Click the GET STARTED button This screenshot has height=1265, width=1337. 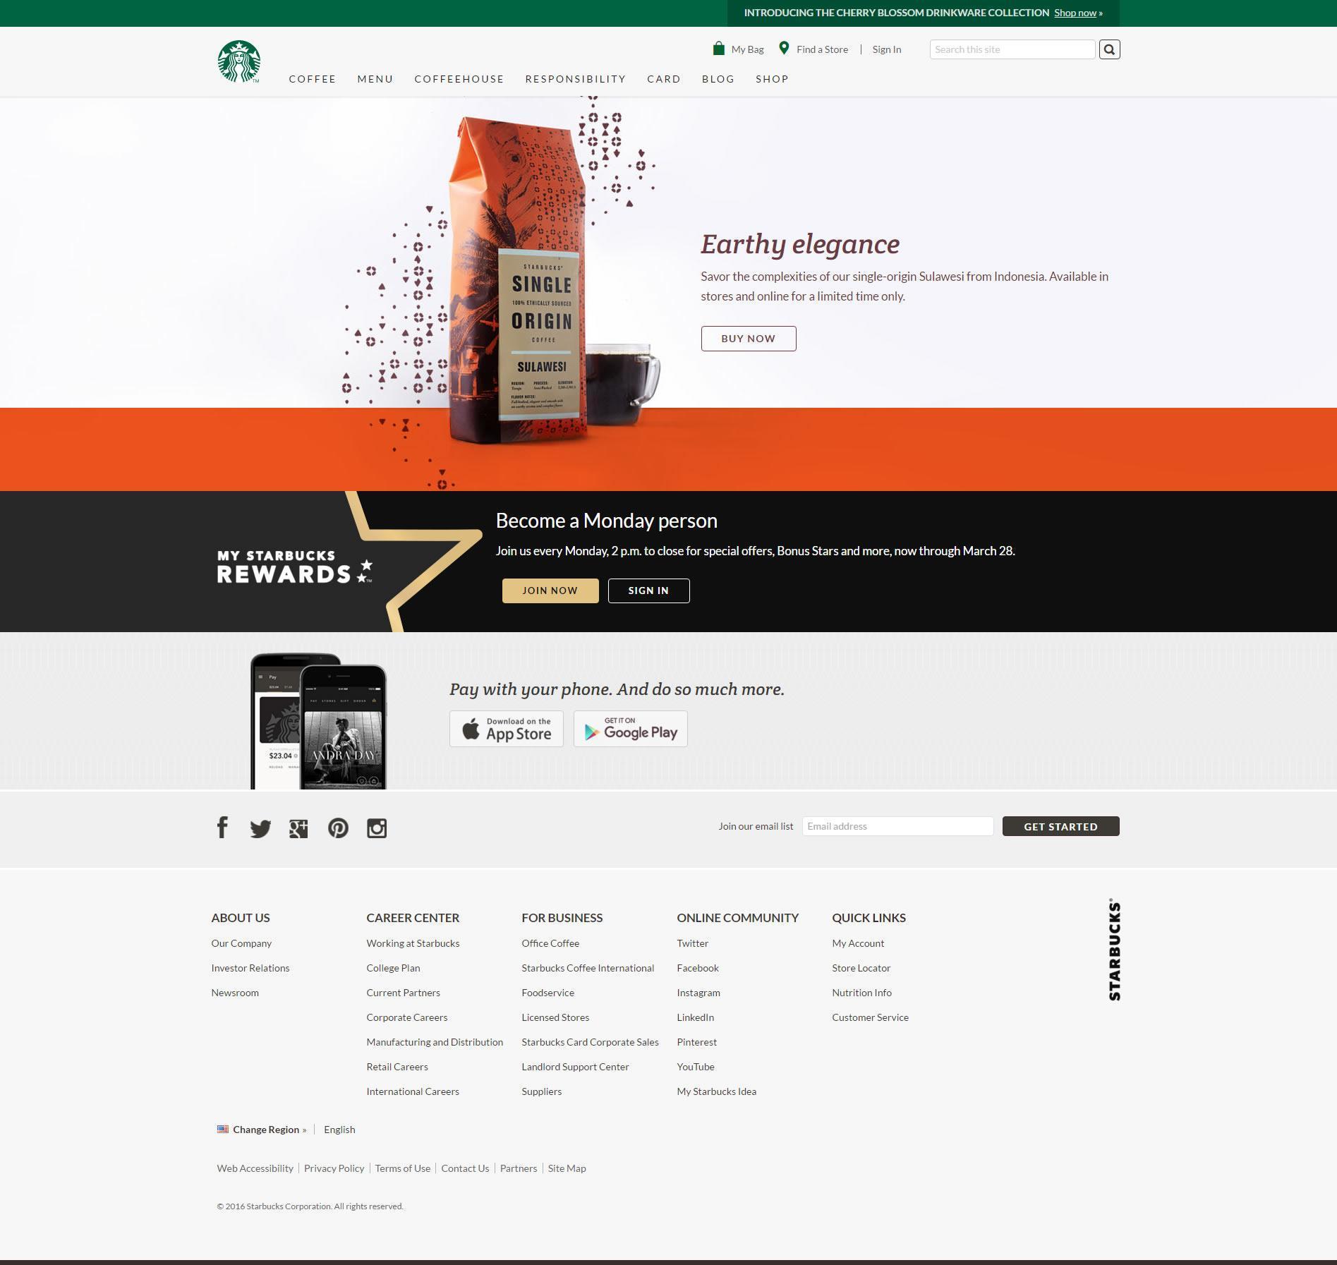1060,826
